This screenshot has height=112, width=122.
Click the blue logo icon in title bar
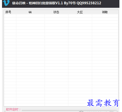[x=6, y=3]
